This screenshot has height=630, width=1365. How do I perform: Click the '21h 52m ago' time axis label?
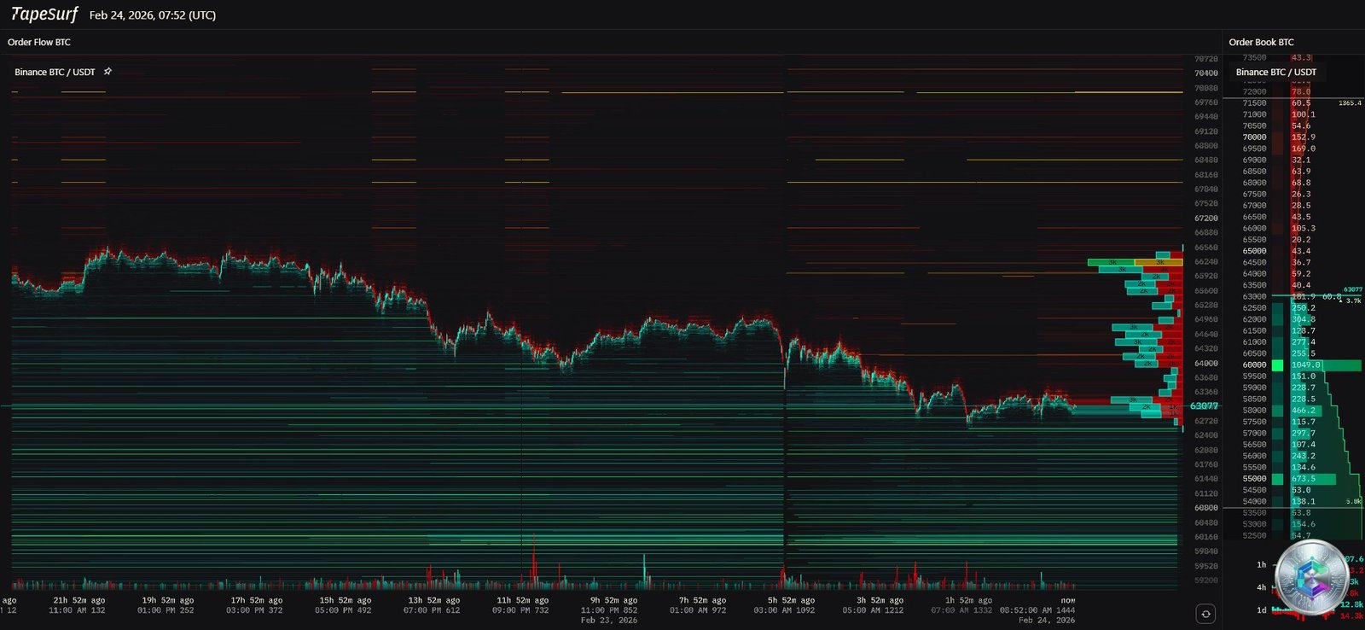pos(78,600)
